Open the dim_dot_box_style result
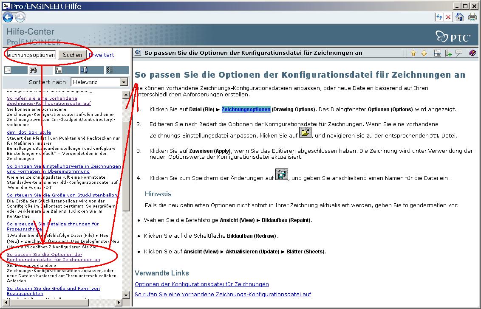This screenshot has width=481, height=309. [29, 132]
